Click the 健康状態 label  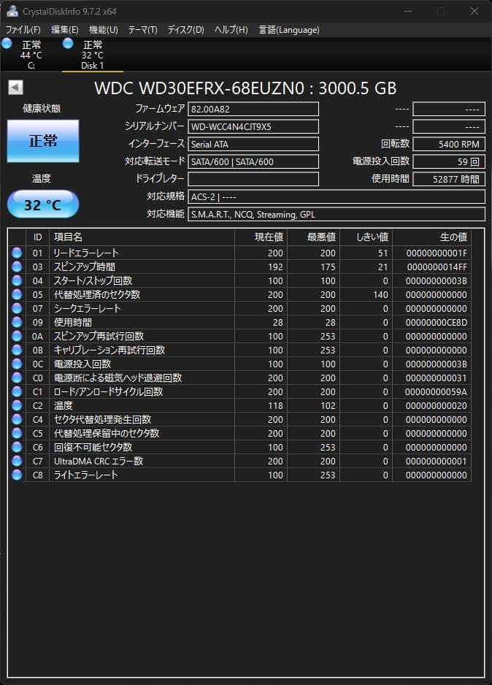point(42,108)
